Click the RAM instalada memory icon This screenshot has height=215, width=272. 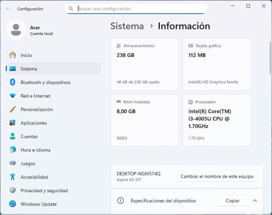coord(119,102)
